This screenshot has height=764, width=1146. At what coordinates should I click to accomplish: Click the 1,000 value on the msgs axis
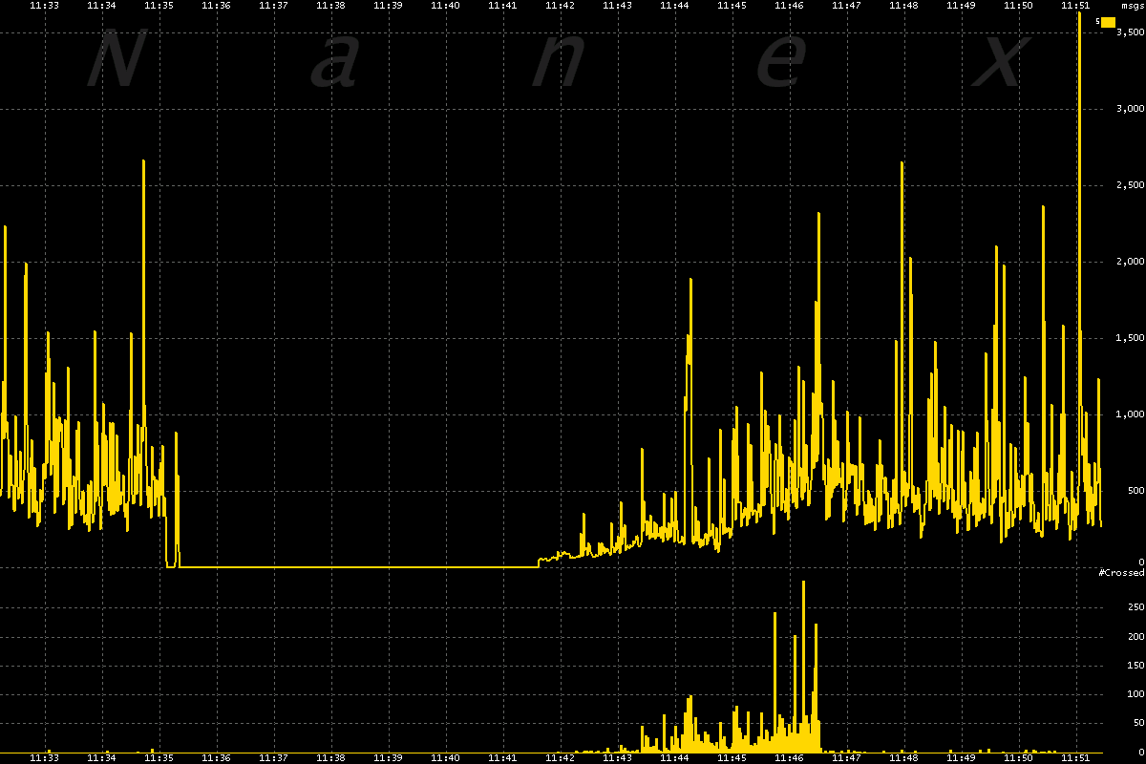coord(1129,414)
